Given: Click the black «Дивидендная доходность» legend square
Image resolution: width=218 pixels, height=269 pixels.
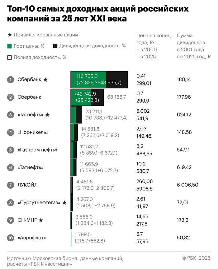Looking at the screenshot, I should pos(55,46).
